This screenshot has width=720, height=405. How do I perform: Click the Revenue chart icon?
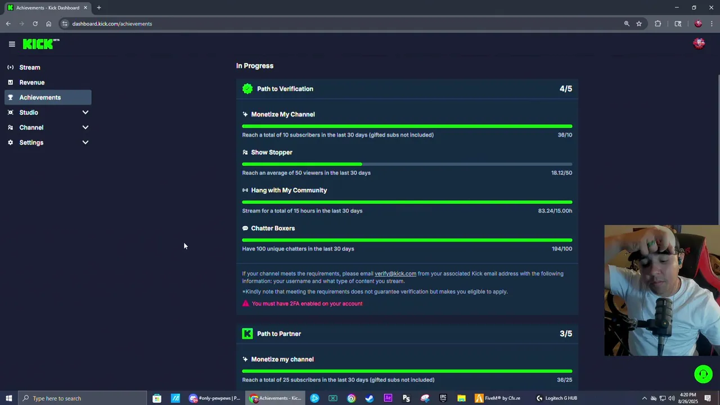pyautogui.click(x=10, y=82)
